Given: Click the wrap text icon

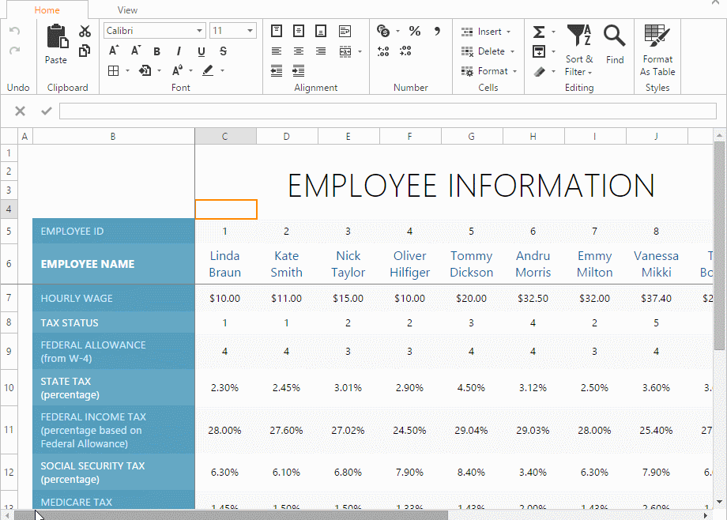Looking at the screenshot, I should point(345,32).
